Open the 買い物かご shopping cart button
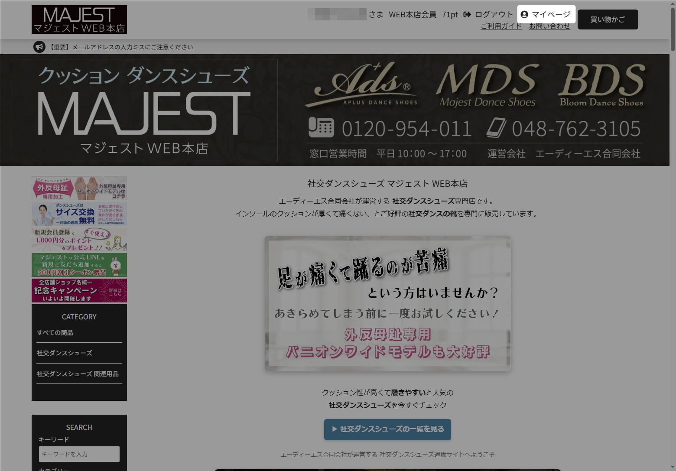This screenshot has height=471, width=676. coord(608,19)
